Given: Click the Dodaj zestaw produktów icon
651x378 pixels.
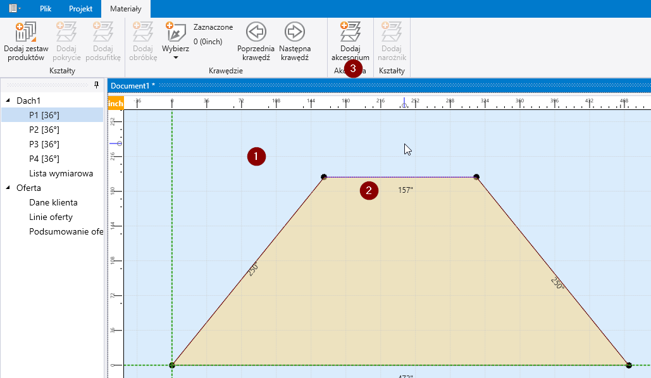Looking at the screenshot, I should tap(26, 32).
